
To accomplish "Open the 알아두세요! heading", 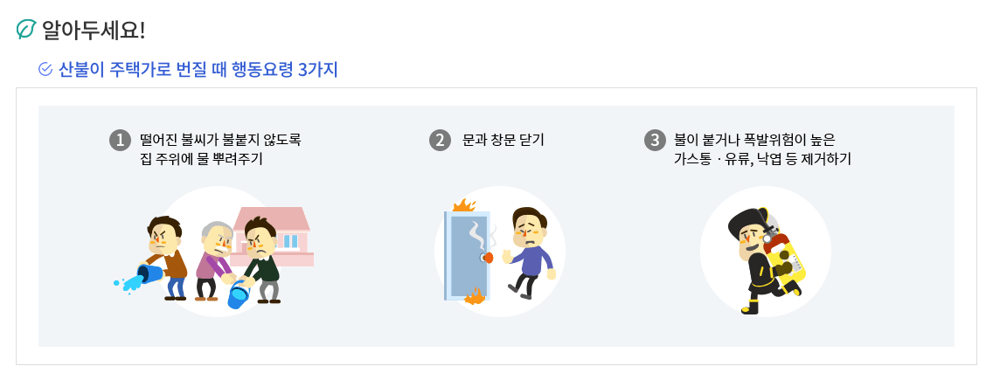I will click(x=93, y=30).
